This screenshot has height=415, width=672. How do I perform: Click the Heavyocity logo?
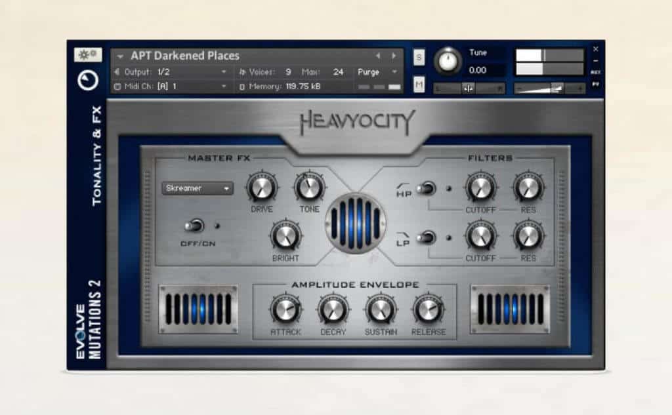click(x=358, y=123)
